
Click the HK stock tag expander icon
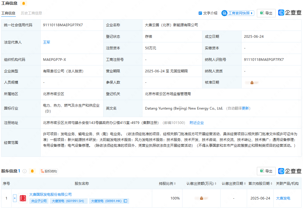tap(125, 201)
